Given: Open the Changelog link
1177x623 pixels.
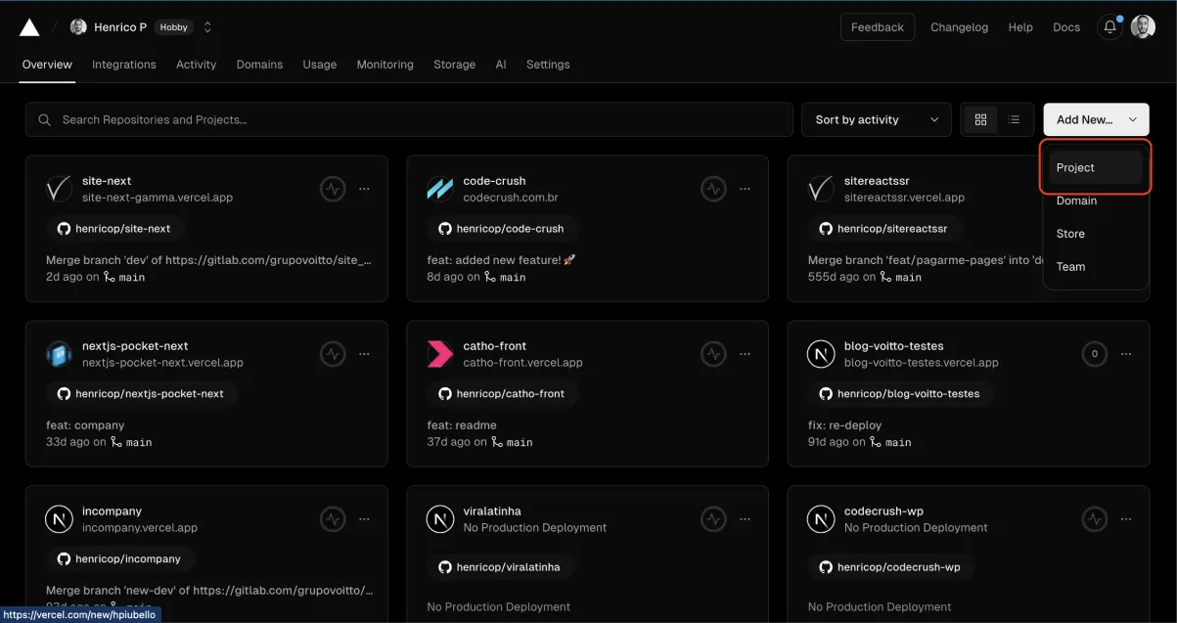Looking at the screenshot, I should coord(960,27).
